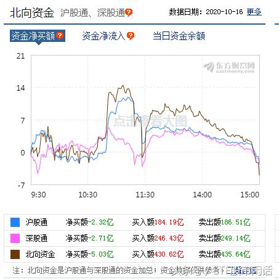Click blue 沪股通 legend swatch
Image resolution: width=279 pixels, height=280 pixels.
click(15, 222)
